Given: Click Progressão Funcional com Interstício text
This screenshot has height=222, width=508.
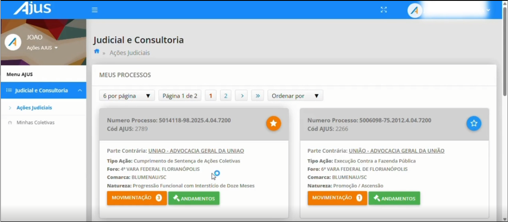Looking at the screenshot, I should (x=194, y=186).
